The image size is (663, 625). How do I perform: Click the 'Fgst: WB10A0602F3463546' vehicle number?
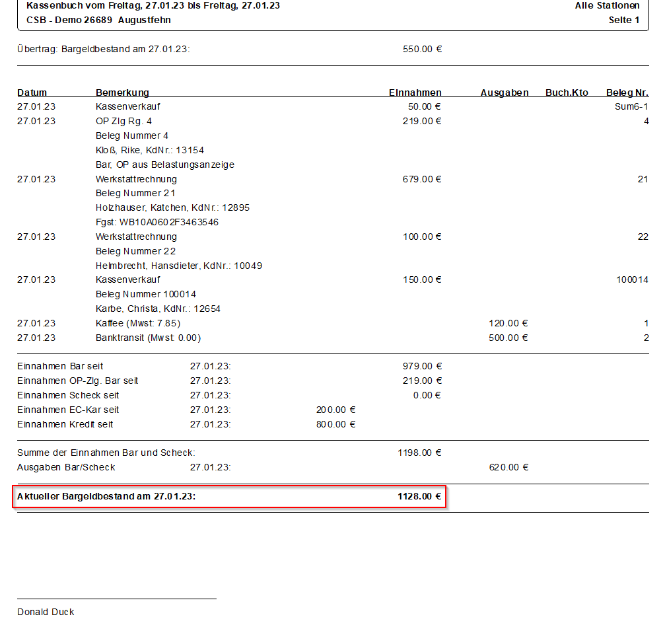tap(157, 222)
